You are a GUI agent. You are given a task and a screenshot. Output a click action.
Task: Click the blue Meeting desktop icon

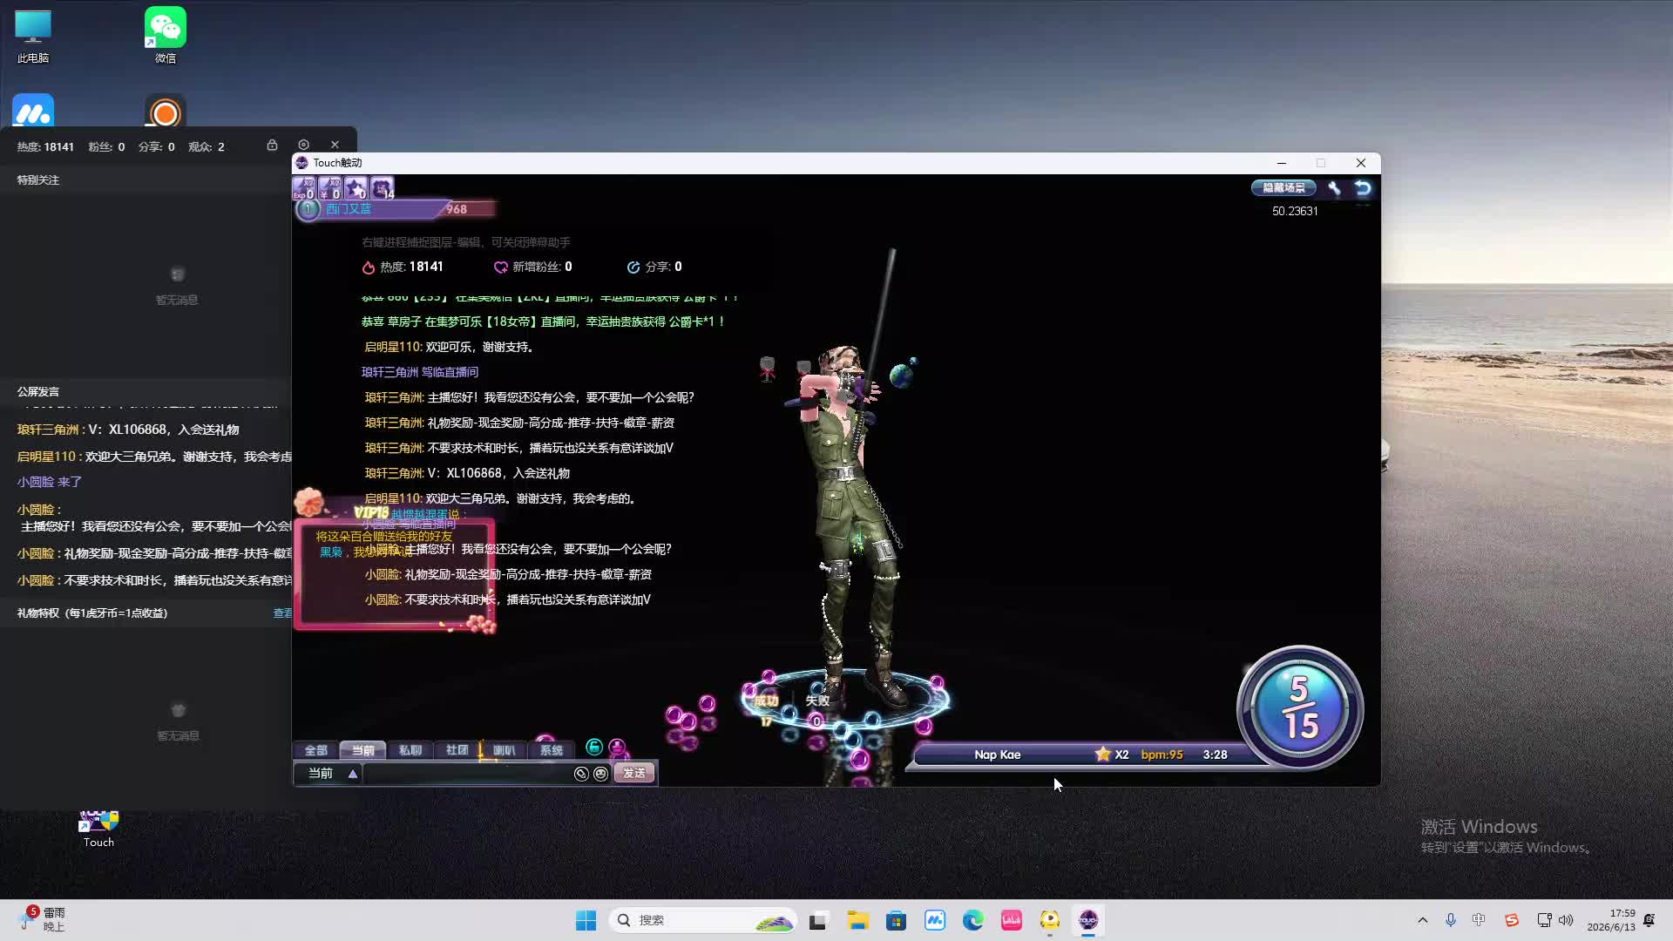point(33,112)
